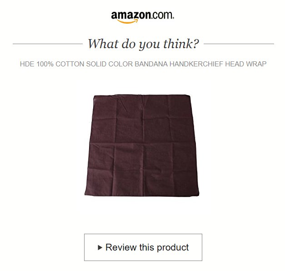Click the word "HANDKERCHIEF" in the title
Image resolution: width=285 pixels, height=271 pixels.
[x=196, y=64]
